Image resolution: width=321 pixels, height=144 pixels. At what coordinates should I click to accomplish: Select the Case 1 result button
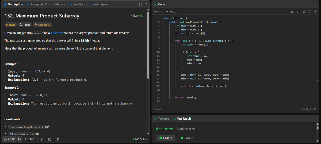[x=165, y=138]
